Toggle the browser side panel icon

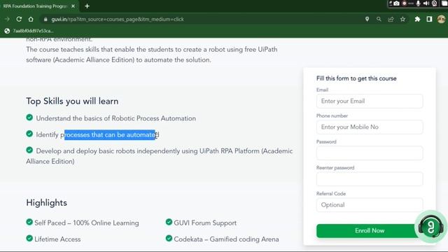click(x=429, y=19)
